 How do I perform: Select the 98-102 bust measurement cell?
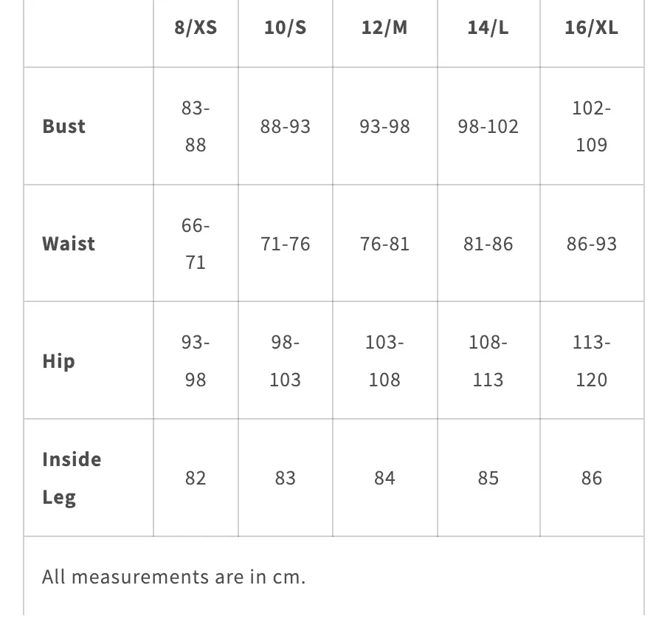[x=488, y=126]
